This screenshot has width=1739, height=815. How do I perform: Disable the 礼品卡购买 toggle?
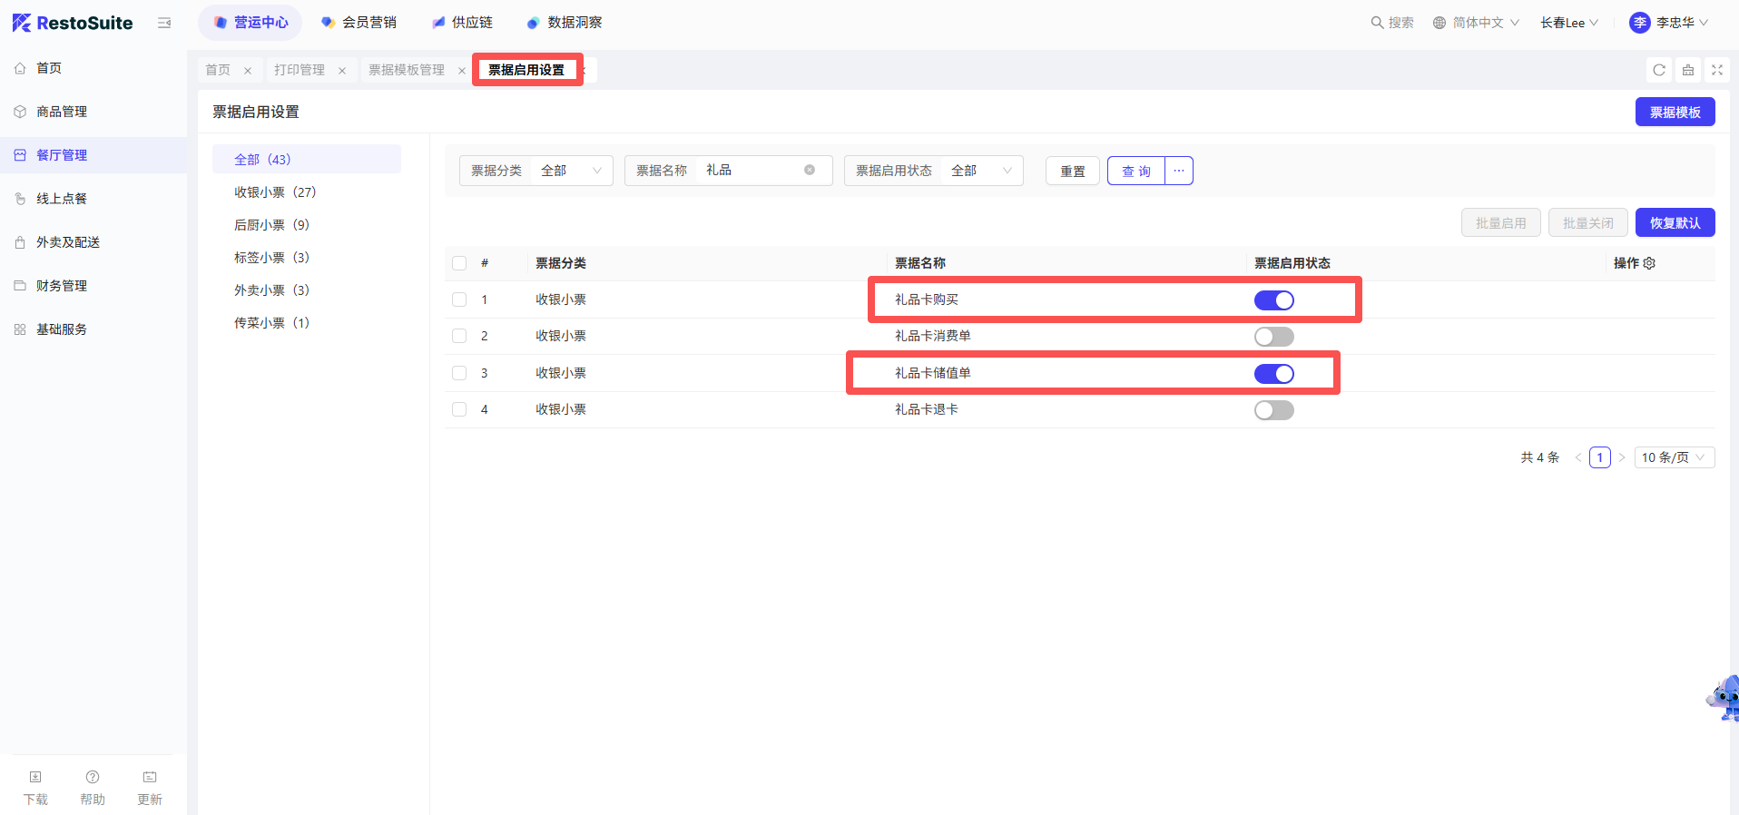click(1273, 300)
